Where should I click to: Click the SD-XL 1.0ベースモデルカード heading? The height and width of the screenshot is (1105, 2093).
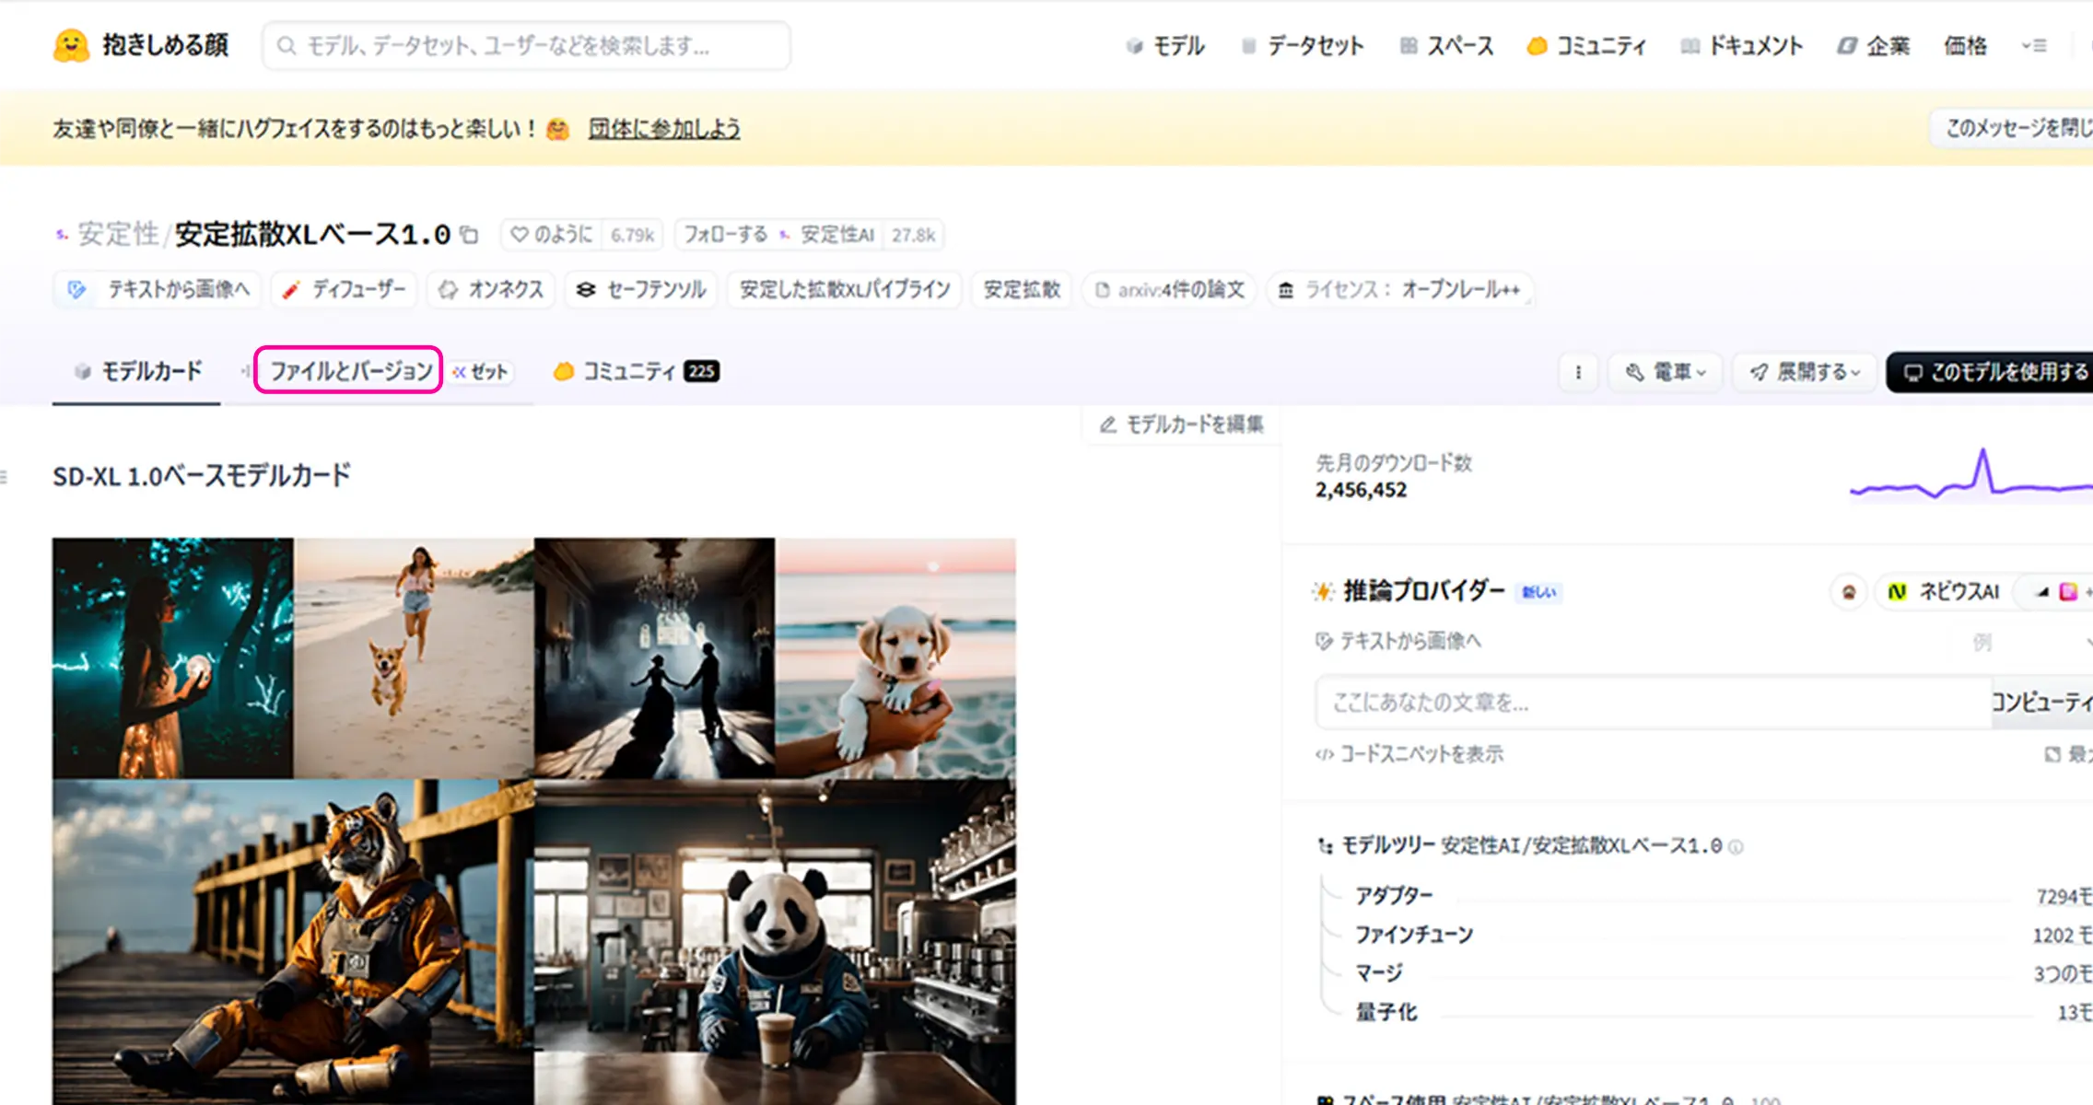[x=202, y=476]
